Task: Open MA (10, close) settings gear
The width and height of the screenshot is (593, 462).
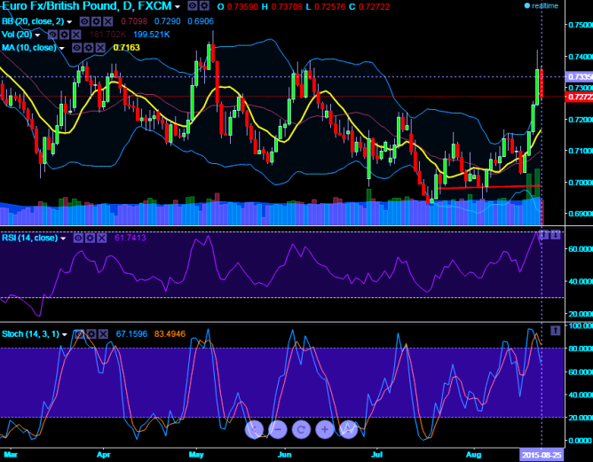Action: 89,48
